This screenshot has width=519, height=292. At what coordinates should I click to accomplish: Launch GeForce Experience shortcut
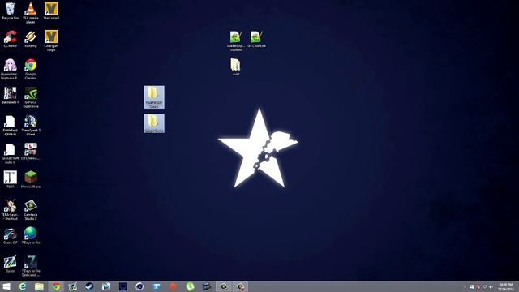pos(31,97)
